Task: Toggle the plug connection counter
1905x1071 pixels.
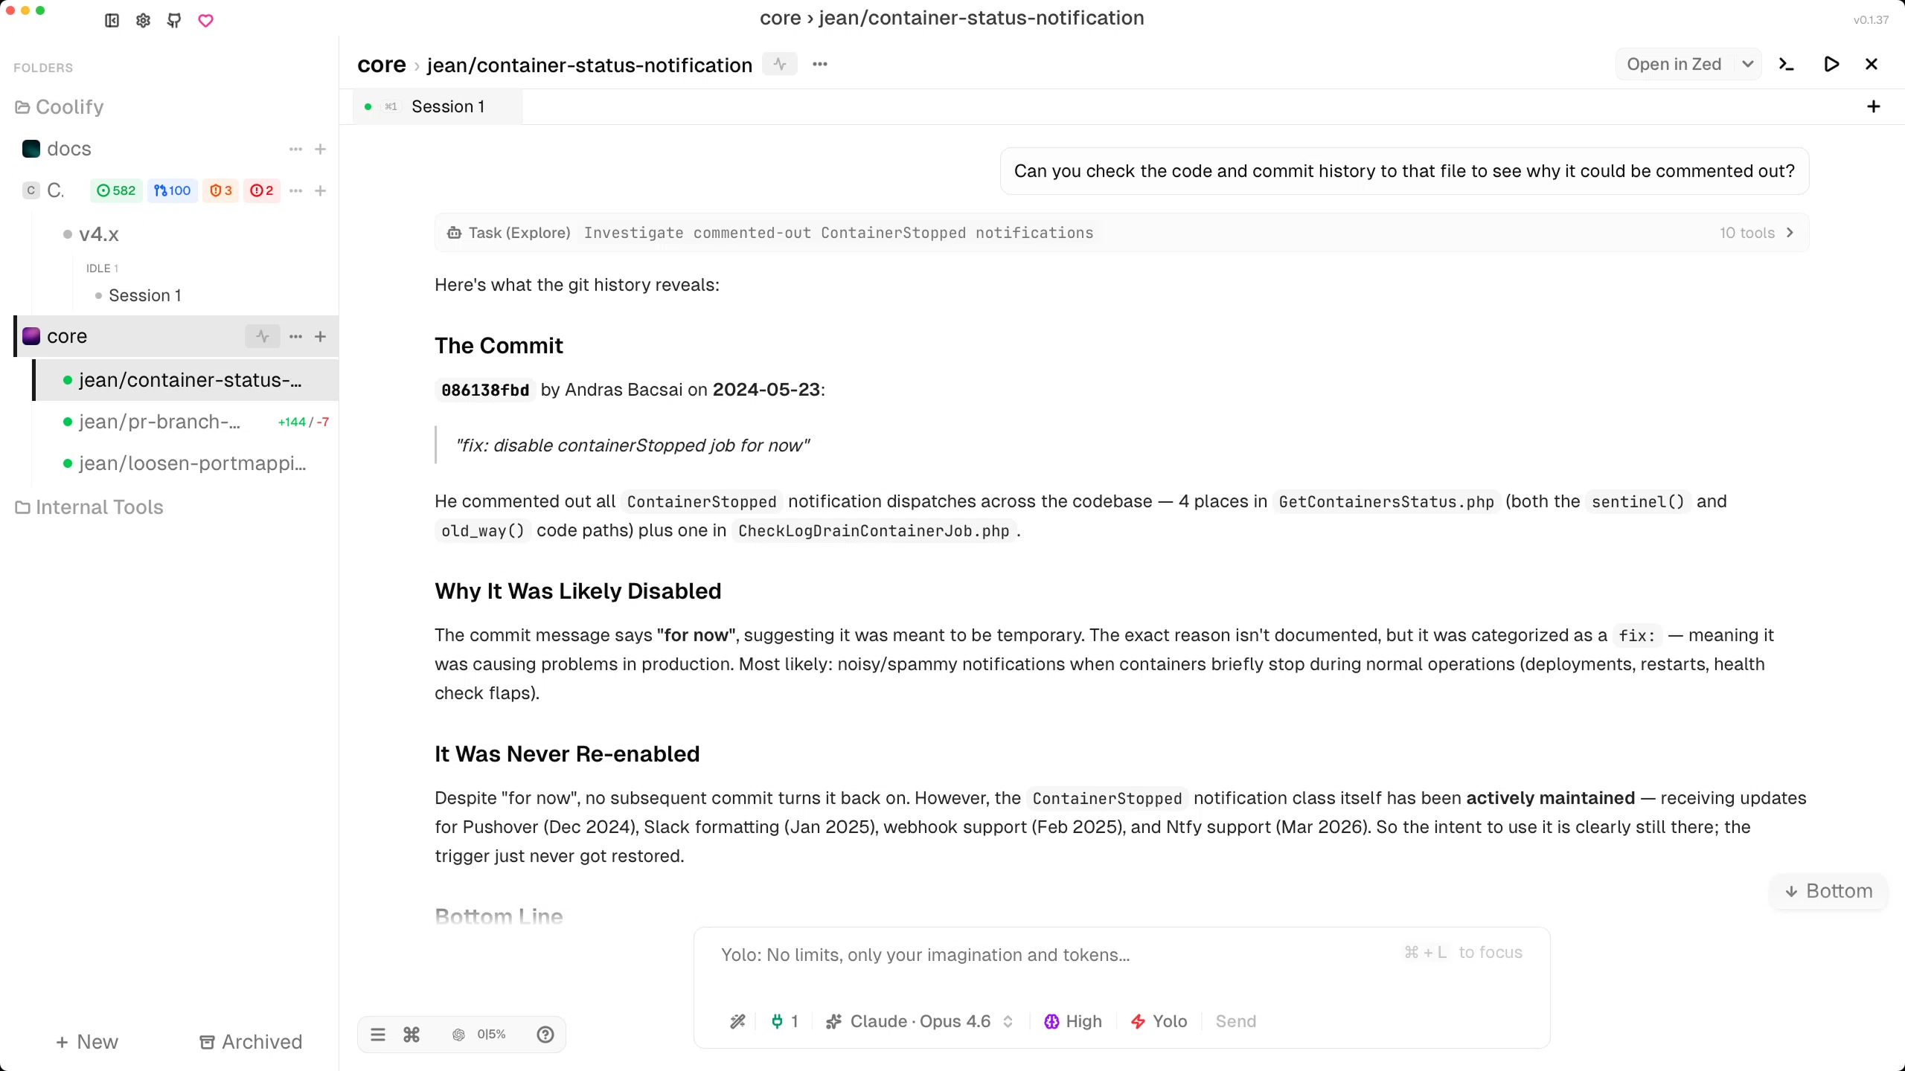Action: pyautogui.click(x=783, y=1021)
